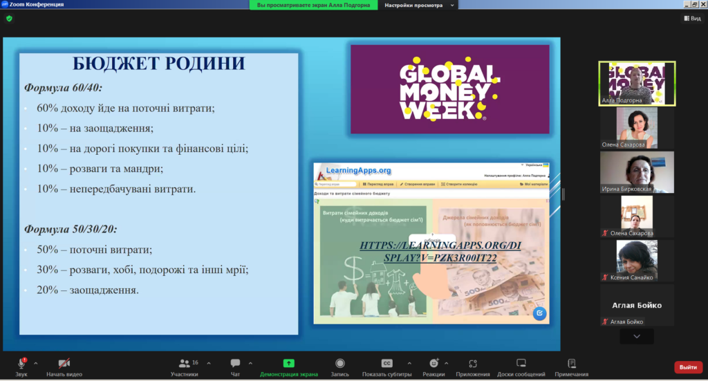Click the line 20% – заощадження.
The height and width of the screenshot is (381, 708).
pyautogui.click(x=88, y=290)
